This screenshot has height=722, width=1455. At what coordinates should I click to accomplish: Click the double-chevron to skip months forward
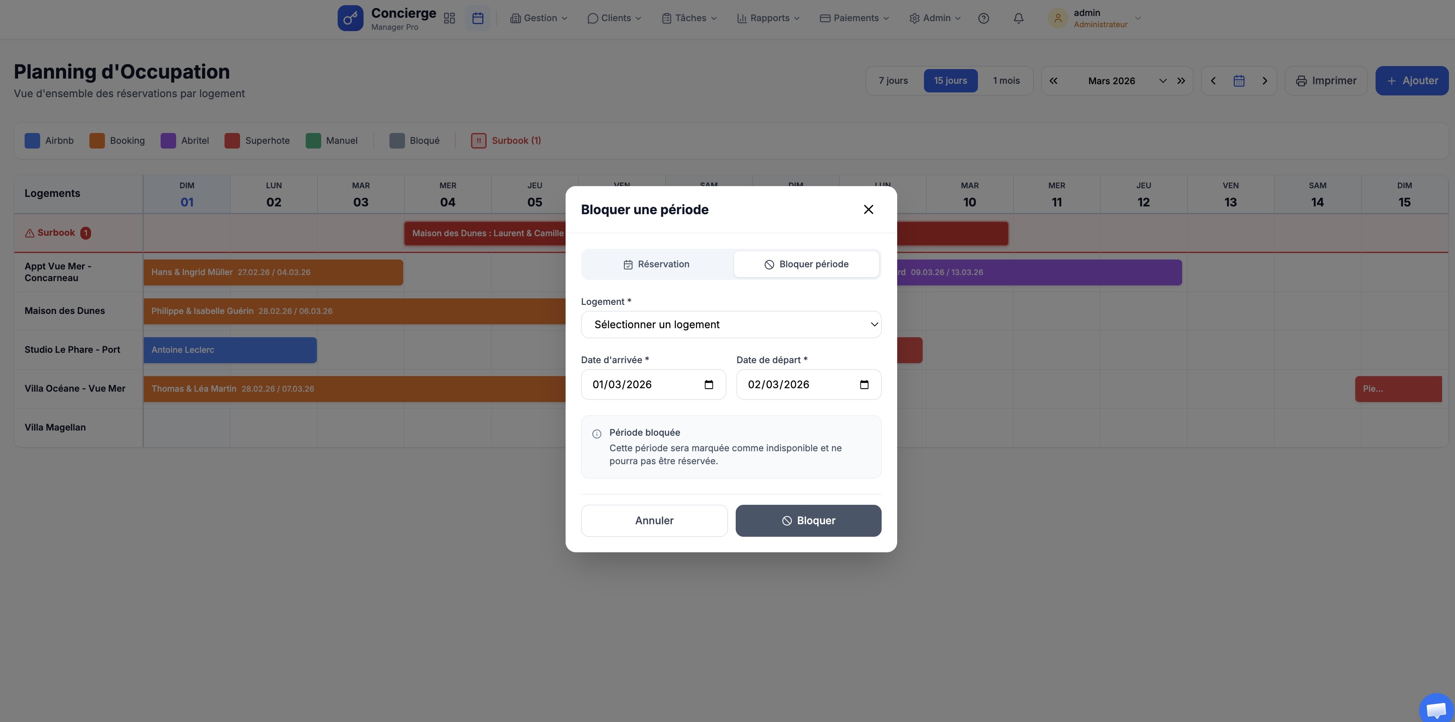[x=1182, y=80]
